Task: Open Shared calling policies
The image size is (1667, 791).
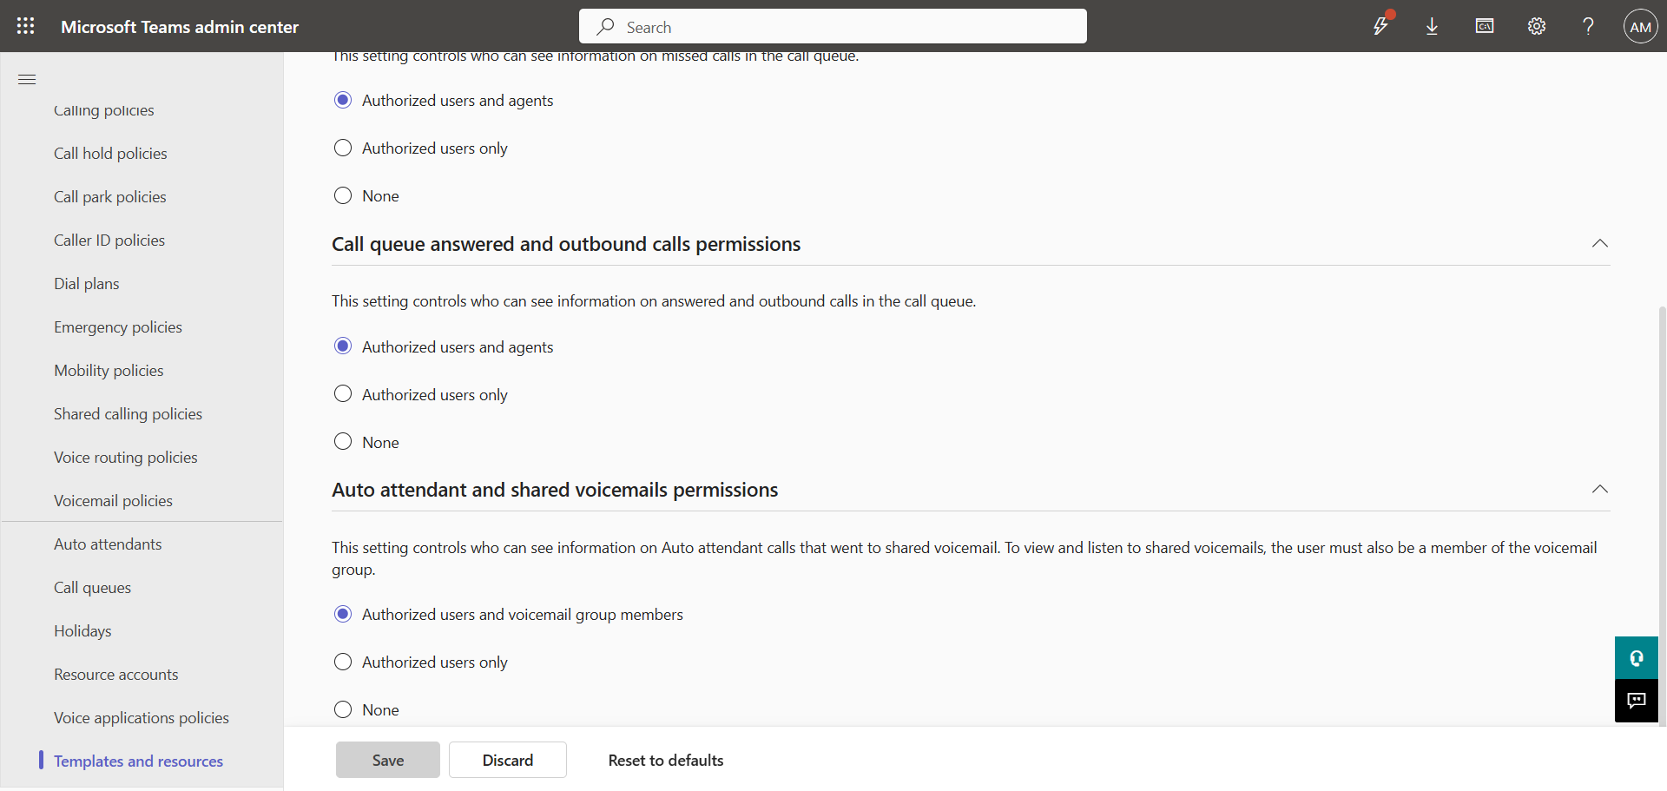Action: 128,414
